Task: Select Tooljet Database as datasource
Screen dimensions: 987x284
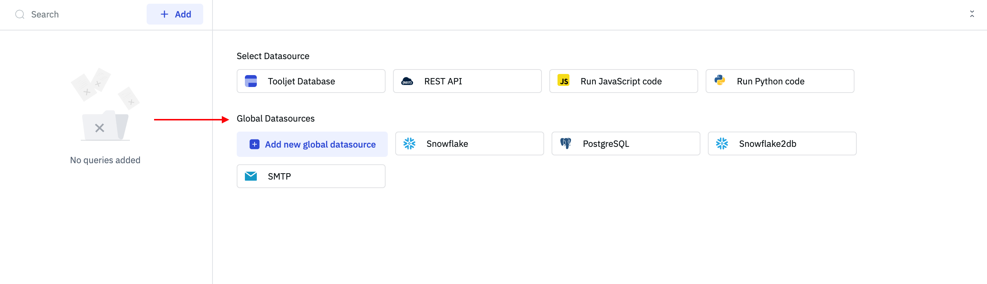Action: coord(311,81)
